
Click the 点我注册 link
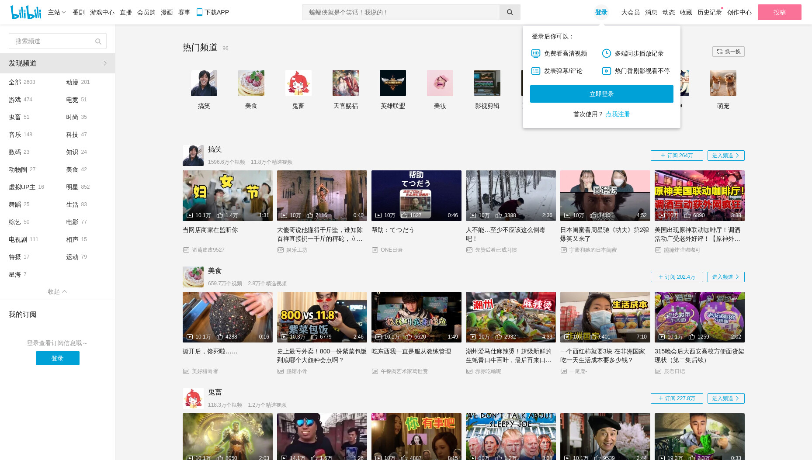[x=618, y=114]
